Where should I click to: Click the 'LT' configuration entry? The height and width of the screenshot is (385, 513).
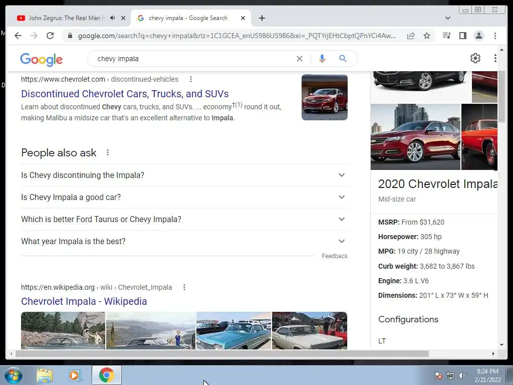tap(382, 341)
